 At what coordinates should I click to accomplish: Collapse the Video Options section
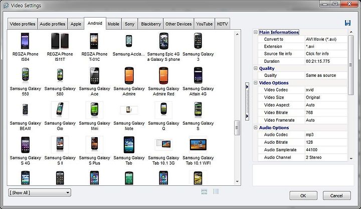tap(256, 82)
